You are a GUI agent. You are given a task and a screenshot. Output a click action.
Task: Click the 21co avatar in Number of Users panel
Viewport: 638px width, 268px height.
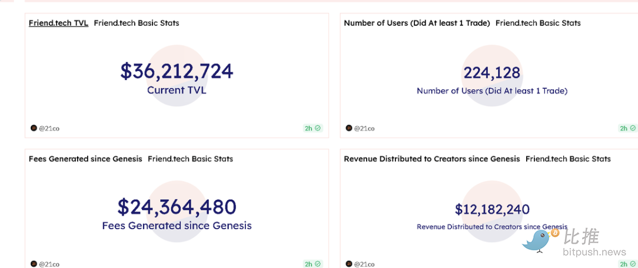[349, 128]
